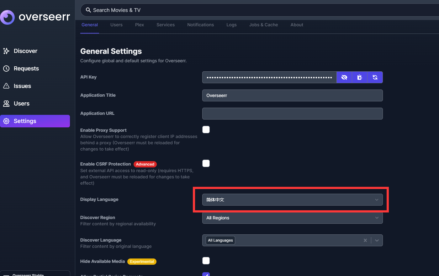Open Issues in the sidebar

pyautogui.click(x=22, y=86)
